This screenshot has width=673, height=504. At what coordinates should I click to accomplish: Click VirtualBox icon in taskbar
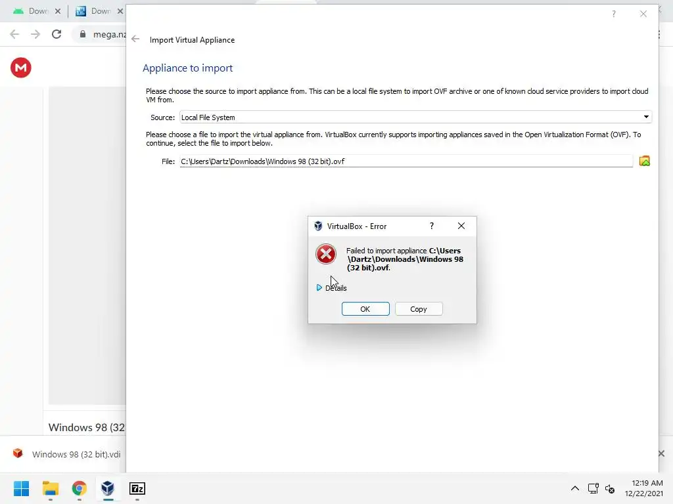pyautogui.click(x=108, y=488)
